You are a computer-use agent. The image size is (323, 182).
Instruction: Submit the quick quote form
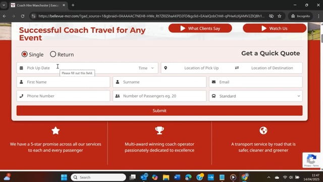[x=159, y=111]
